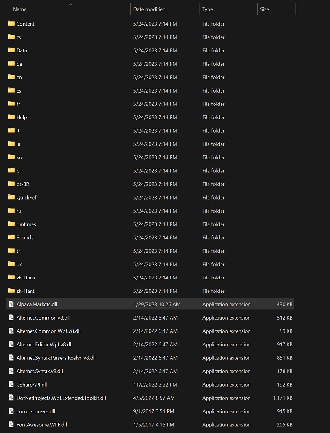Image resolution: width=330 pixels, height=433 pixels.
Task: Click the 1/29/2023 10:26 AM date
Action: [x=157, y=304]
